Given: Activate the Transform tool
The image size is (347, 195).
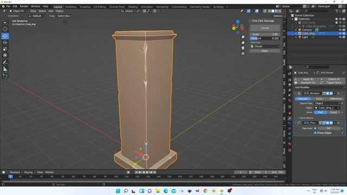Looking at the screenshot, I should pos(5,55).
